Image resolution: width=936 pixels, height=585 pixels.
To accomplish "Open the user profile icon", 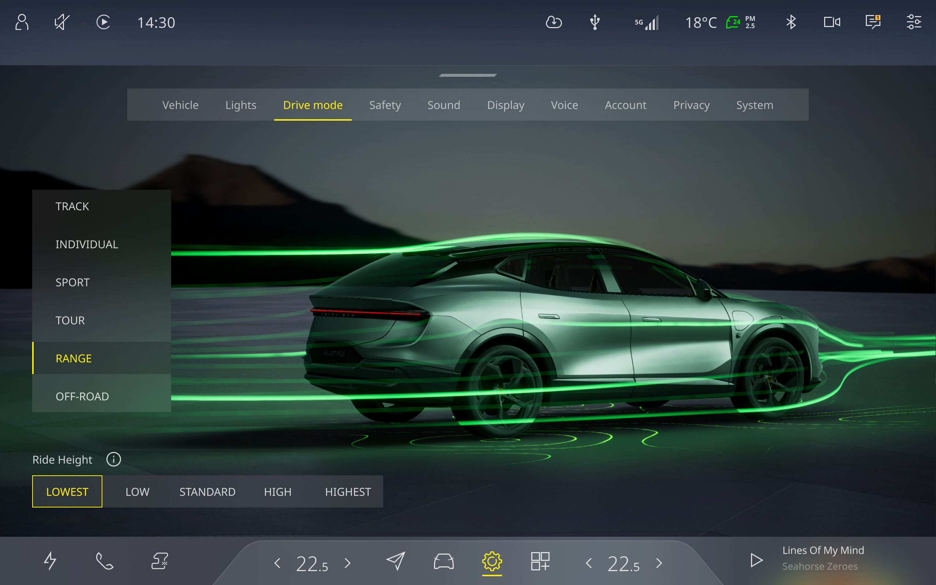I will point(22,22).
